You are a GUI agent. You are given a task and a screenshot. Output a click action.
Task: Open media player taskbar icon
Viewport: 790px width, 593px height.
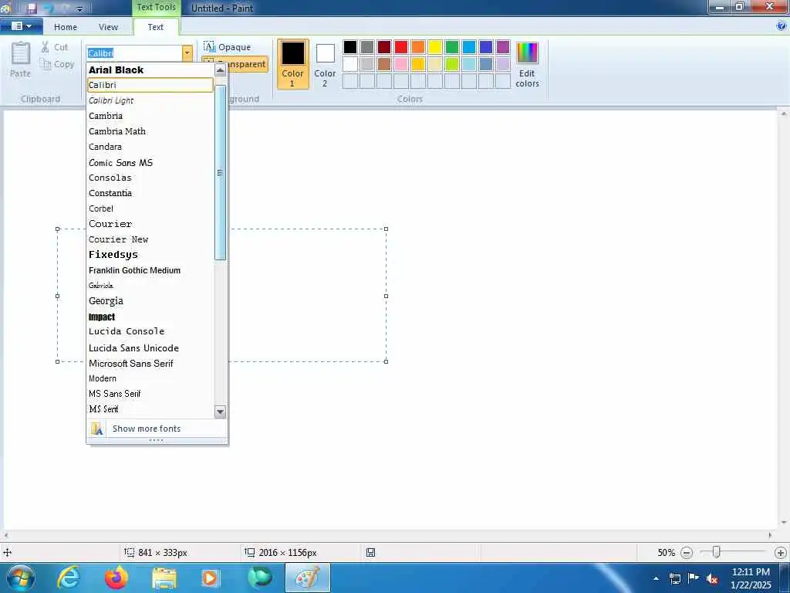(211, 578)
